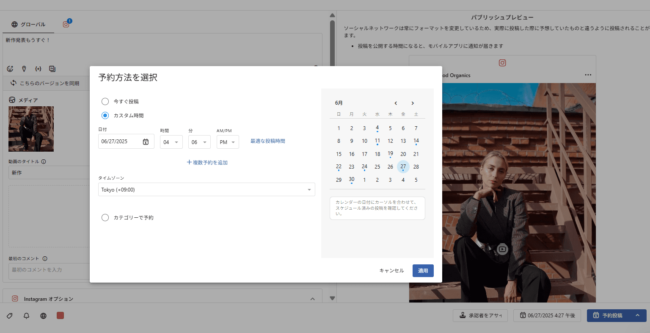The image size is (650, 333).
Task: Open Instagram preview three-dot menu
Action: point(588,75)
